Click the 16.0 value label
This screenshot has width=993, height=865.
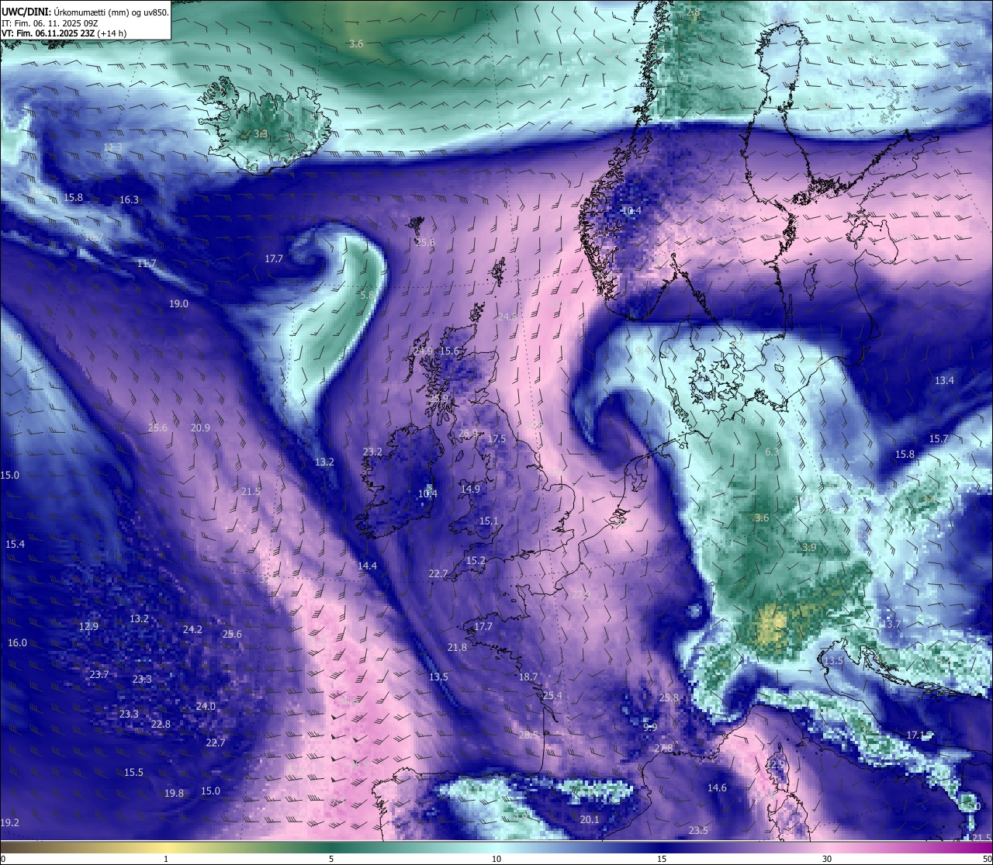click(17, 643)
